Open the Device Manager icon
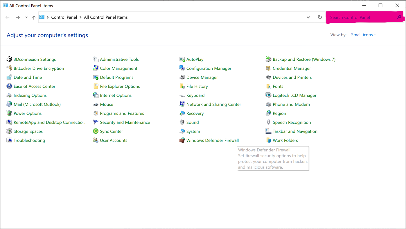 click(182, 77)
